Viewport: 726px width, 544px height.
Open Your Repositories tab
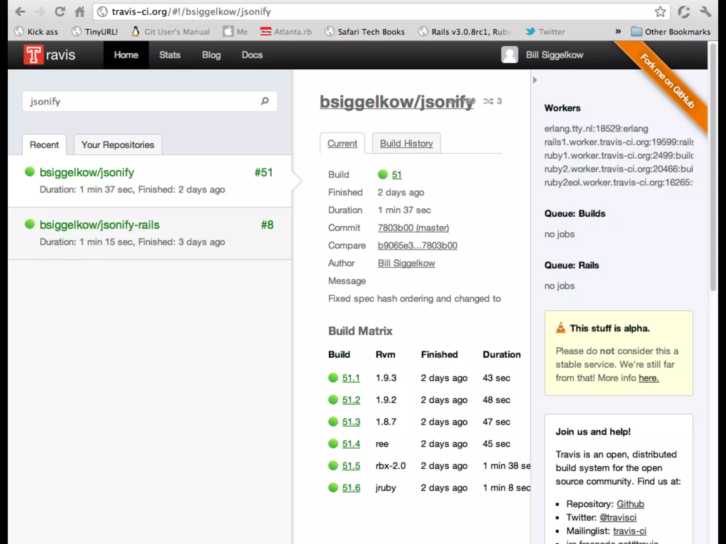click(118, 145)
